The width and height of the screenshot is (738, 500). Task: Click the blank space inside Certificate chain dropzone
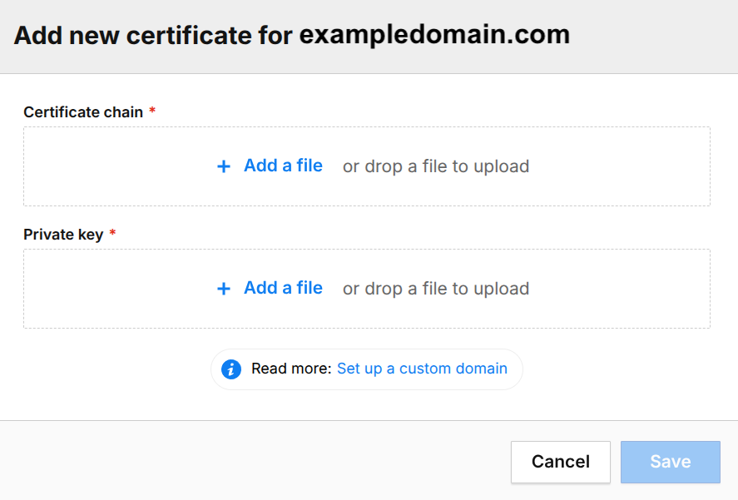pyautogui.click(x=117, y=166)
